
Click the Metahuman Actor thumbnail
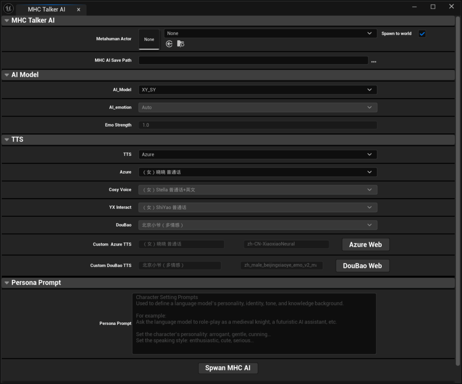click(x=149, y=39)
